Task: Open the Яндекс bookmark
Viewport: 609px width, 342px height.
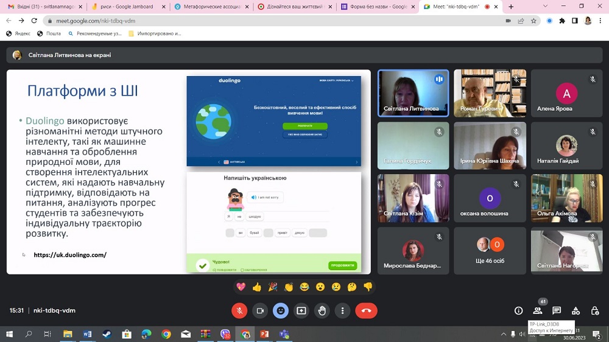Action: point(18,33)
